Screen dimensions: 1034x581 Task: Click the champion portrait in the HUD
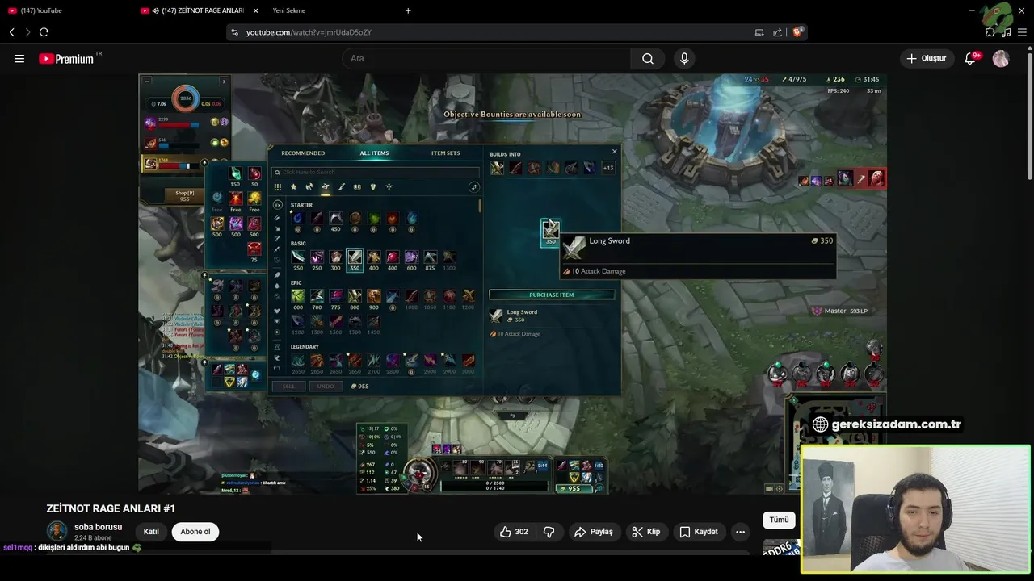[x=418, y=472]
